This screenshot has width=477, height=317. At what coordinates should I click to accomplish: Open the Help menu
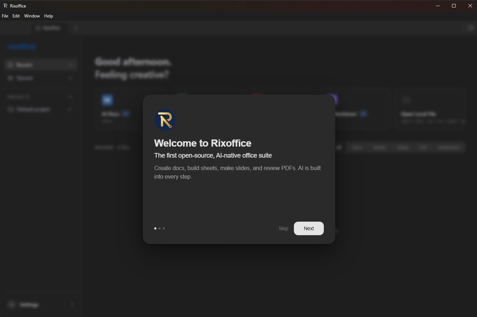48,16
